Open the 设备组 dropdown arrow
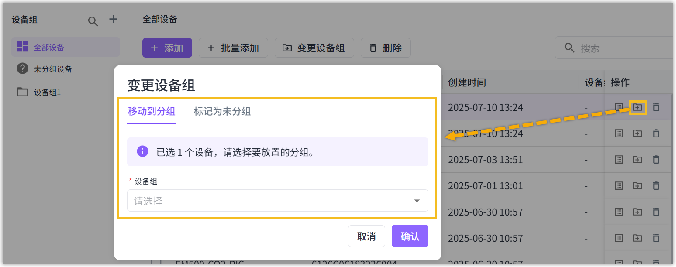Screen dimensions: 676x267 417,201
